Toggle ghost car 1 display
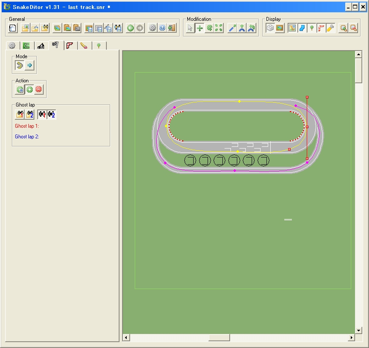 [x=42, y=114]
